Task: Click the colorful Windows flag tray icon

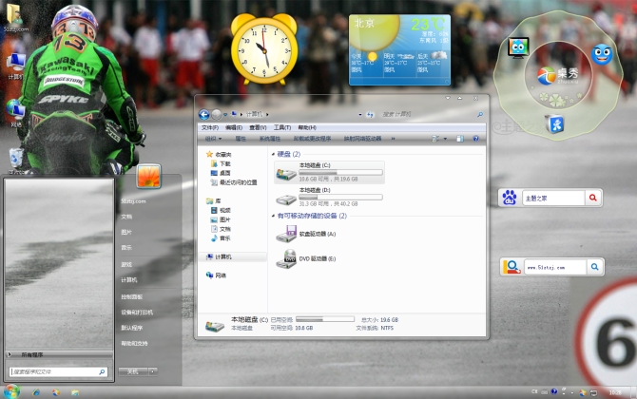Action: point(583,392)
